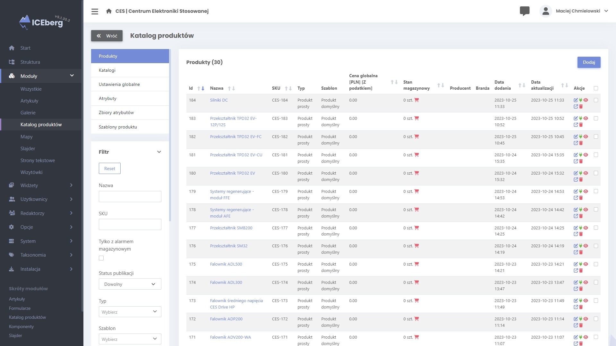Toggle visibility eye for Przekształtnik SM32

tap(586, 246)
